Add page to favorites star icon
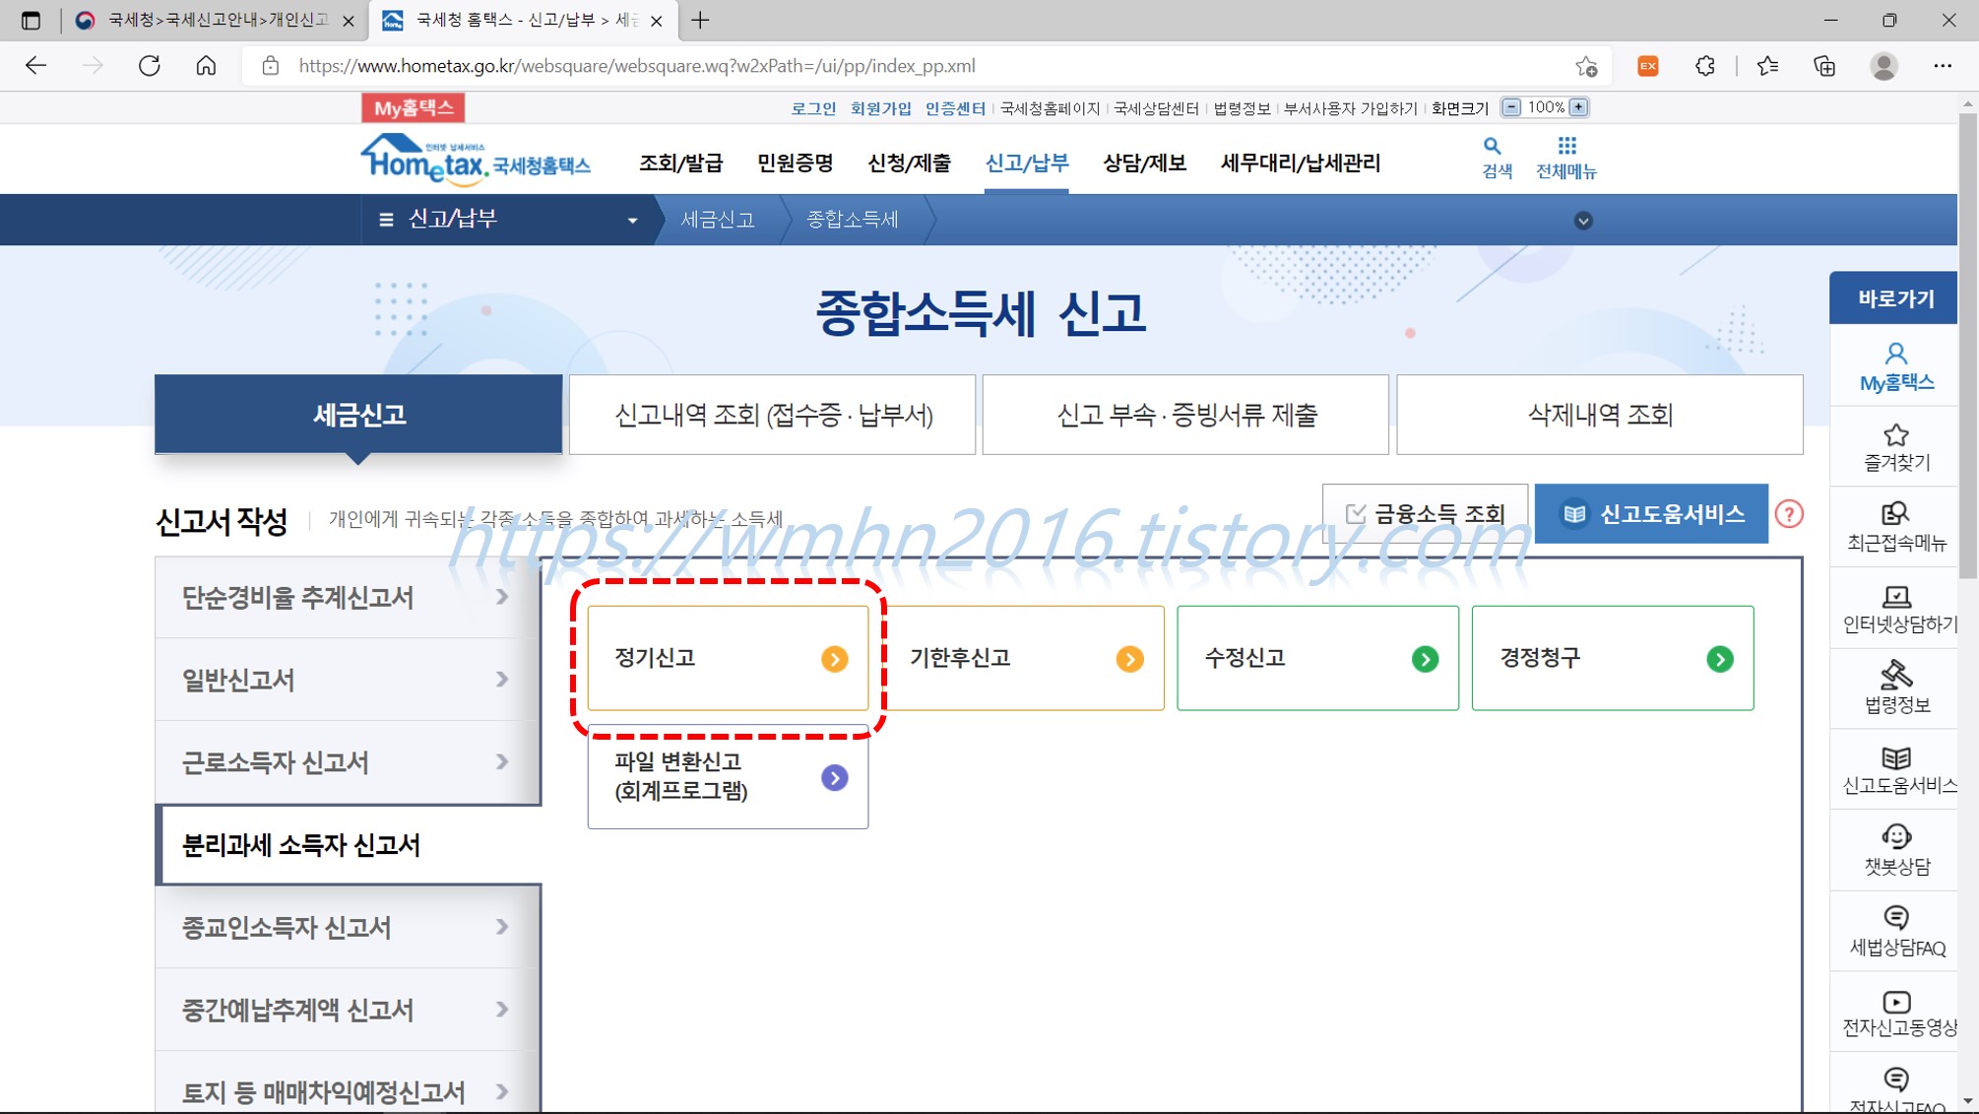The width and height of the screenshot is (1979, 1114). (x=1585, y=66)
